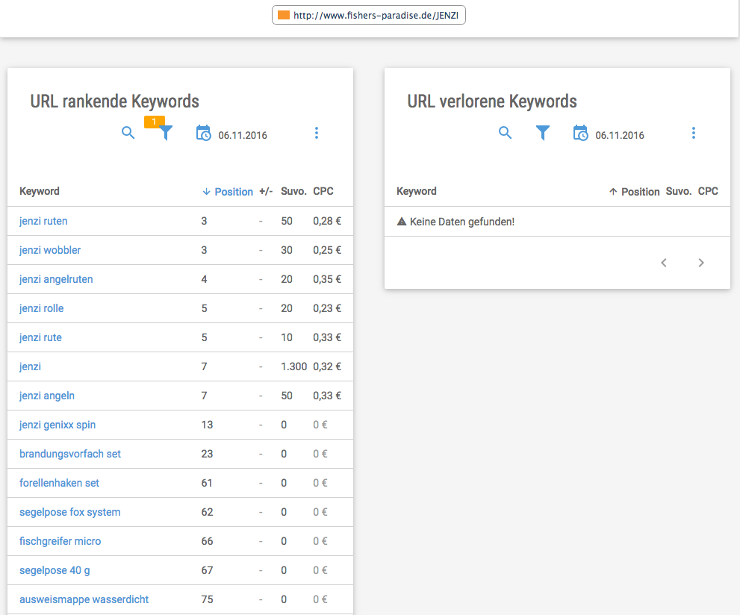
Task: Click 'URL rankende Keywords' heading
Action: click(115, 102)
